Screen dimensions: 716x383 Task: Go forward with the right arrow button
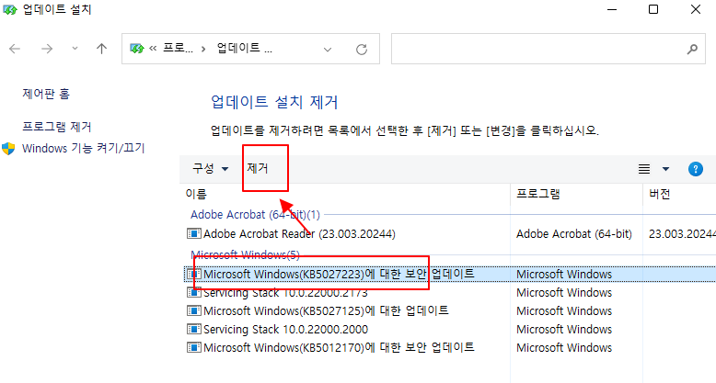(x=47, y=49)
